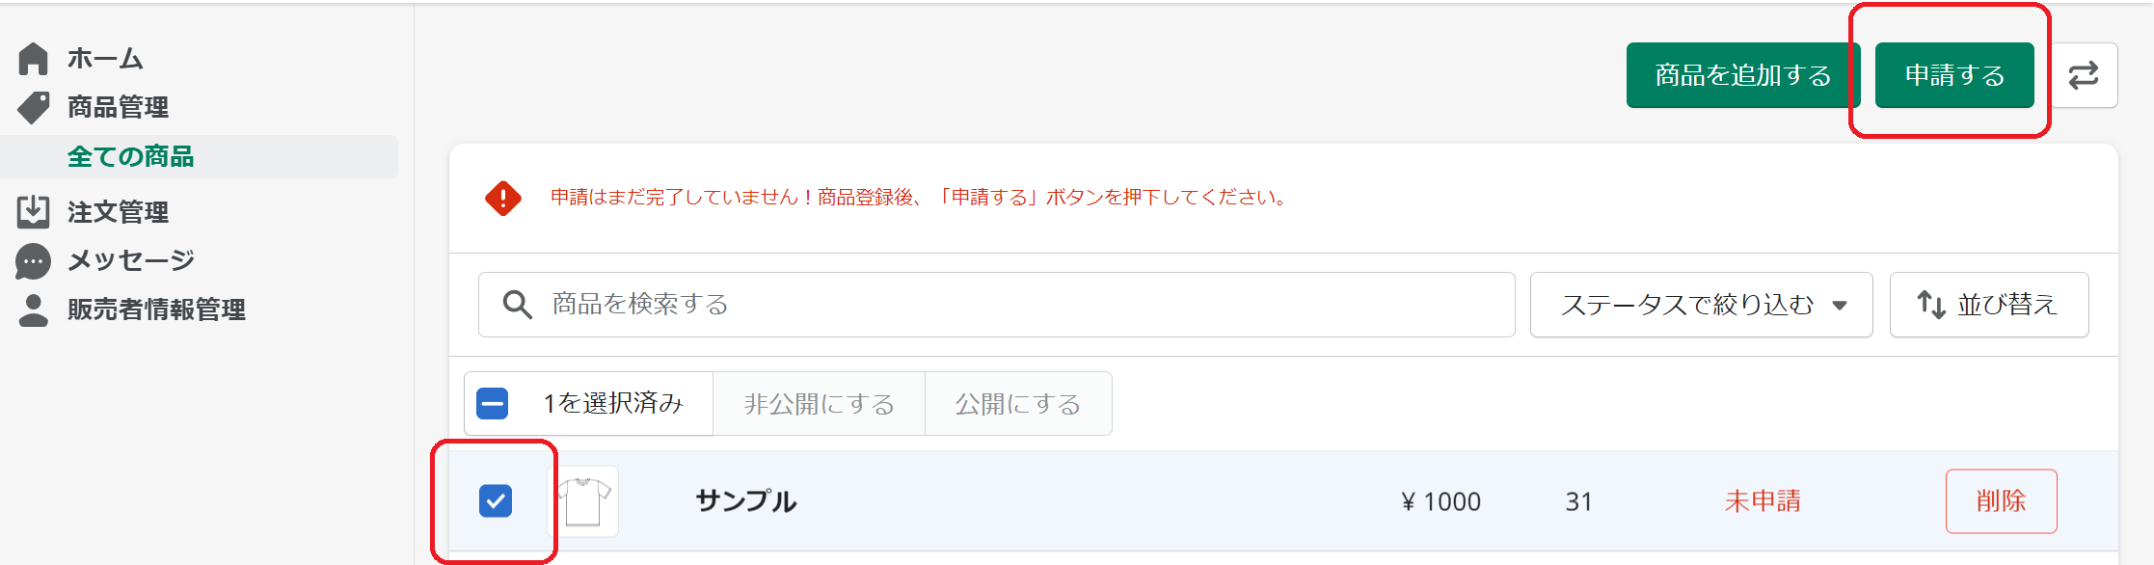Click the swap arrows icon button
2154x565 pixels.
[x=2084, y=75]
